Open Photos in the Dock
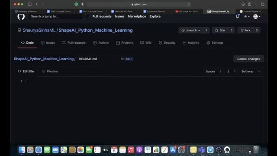277x156 pixels. click(81, 150)
